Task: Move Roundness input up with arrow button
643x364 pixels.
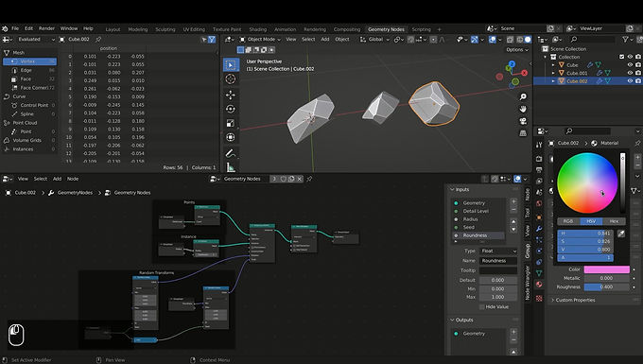Action: (513, 221)
